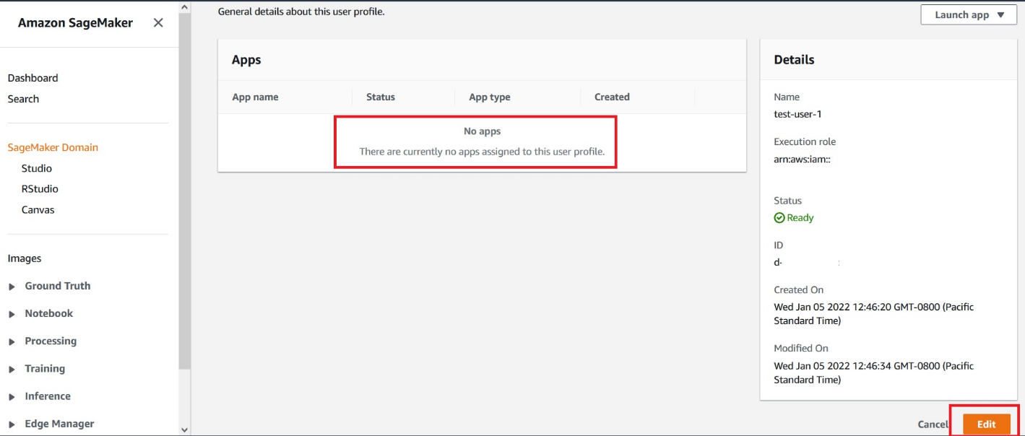The height and width of the screenshot is (436, 1025).
Task: Click the Notebook label
Action: click(x=49, y=313)
